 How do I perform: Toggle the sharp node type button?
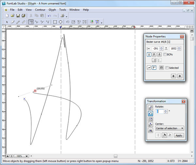point(155,68)
